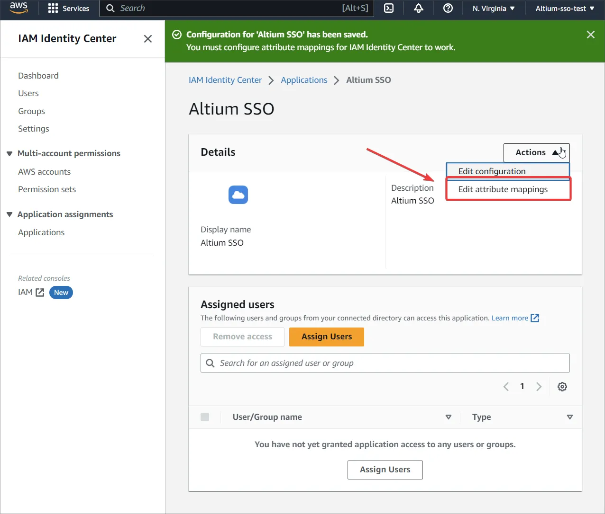Screen dimensions: 605x514
Task: Open table preferences gear icon
Action: pyautogui.click(x=562, y=387)
